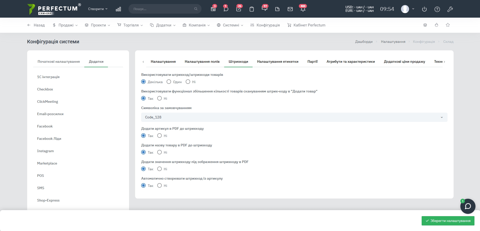Expand the Продажі navigation menu
The height and width of the screenshot is (231, 480).
click(x=65, y=25)
